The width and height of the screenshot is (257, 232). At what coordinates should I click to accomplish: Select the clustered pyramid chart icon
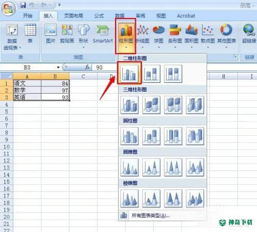(x=130, y=199)
